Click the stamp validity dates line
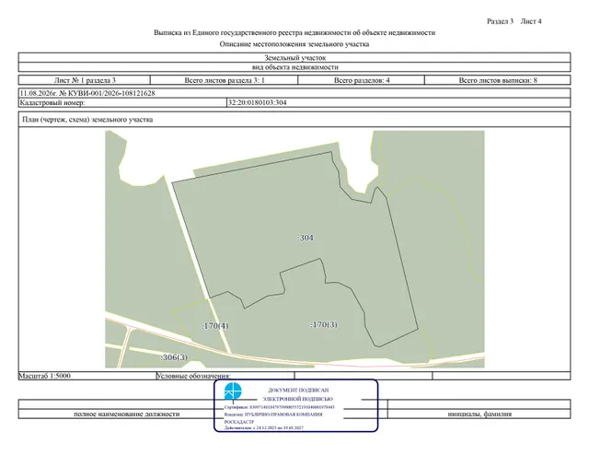The image size is (589, 455). 264,428
